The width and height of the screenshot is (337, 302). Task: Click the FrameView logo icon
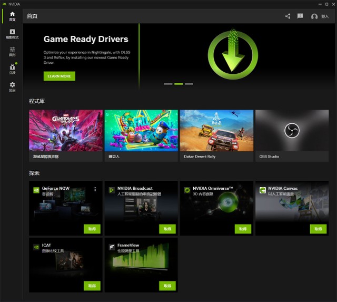click(112, 247)
